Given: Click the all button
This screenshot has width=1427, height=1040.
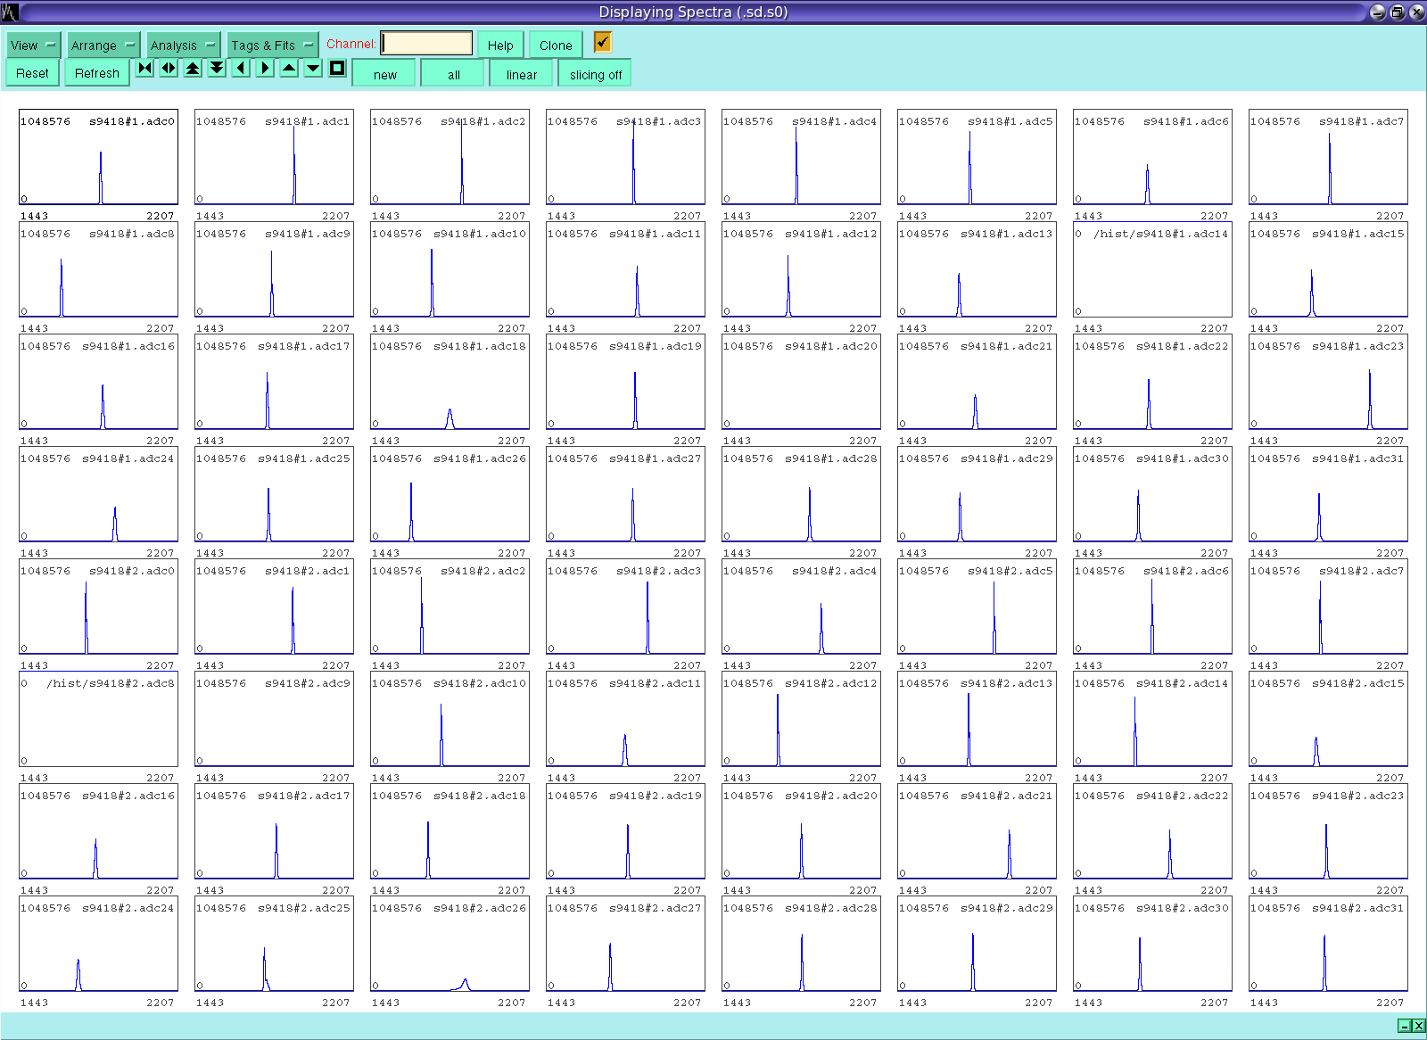Looking at the screenshot, I should point(454,74).
